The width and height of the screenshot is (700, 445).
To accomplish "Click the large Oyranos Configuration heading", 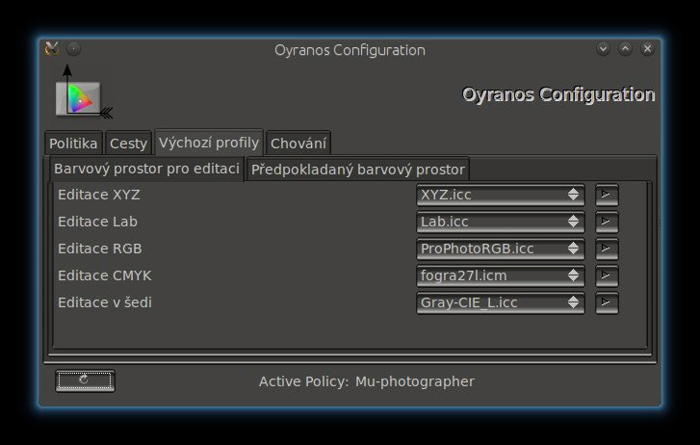I will point(558,94).
